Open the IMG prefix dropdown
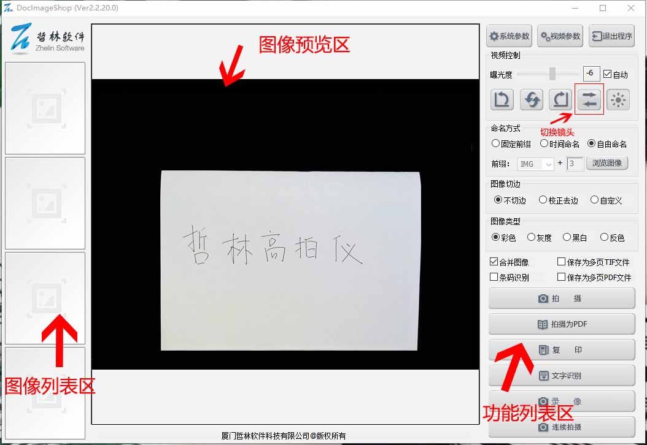This screenshot has width=647, height=445. (536, 164)
